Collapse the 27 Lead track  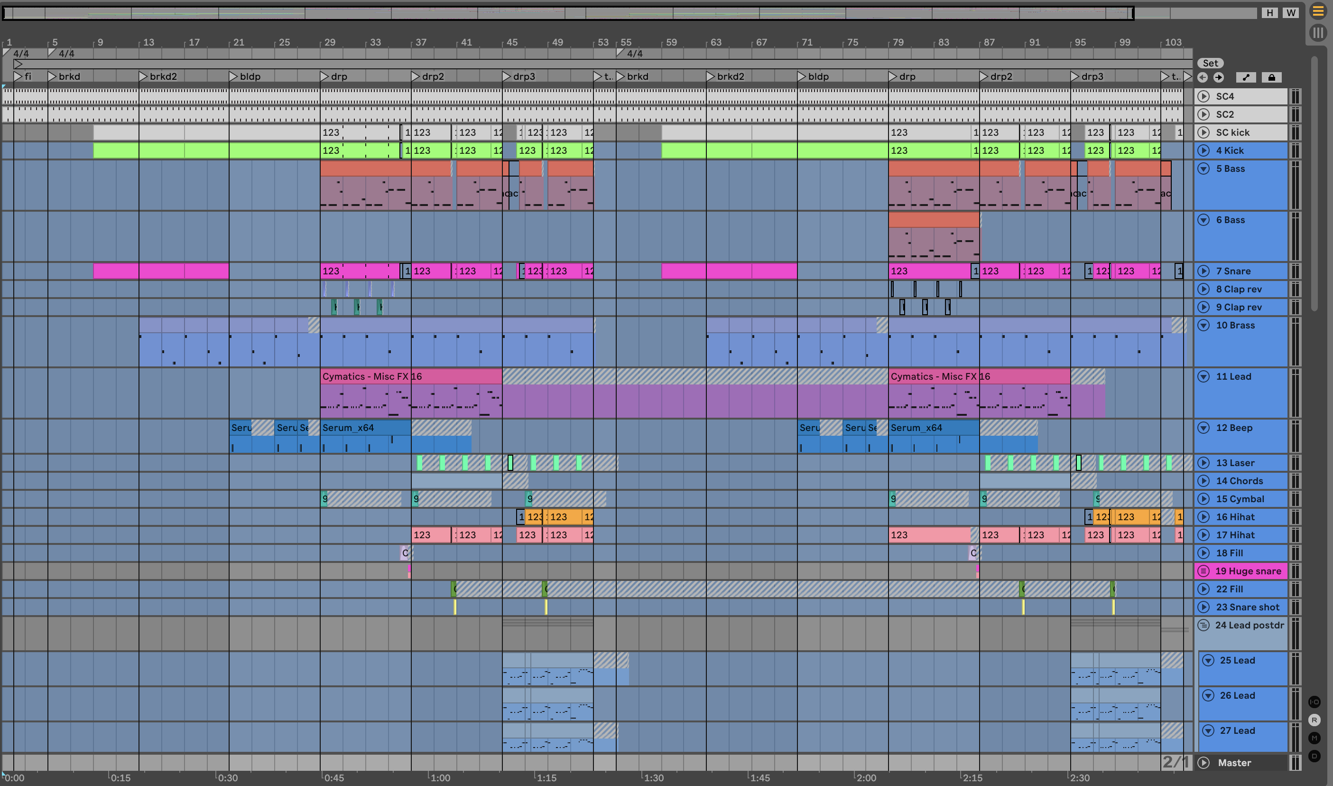point(1208,730)
